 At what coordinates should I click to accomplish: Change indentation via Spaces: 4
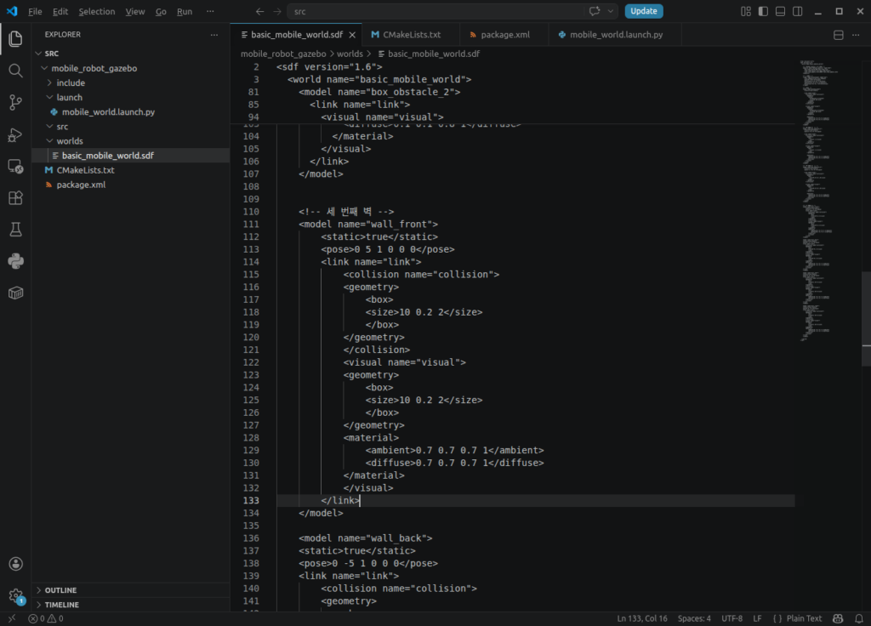[x=694, y=618]
